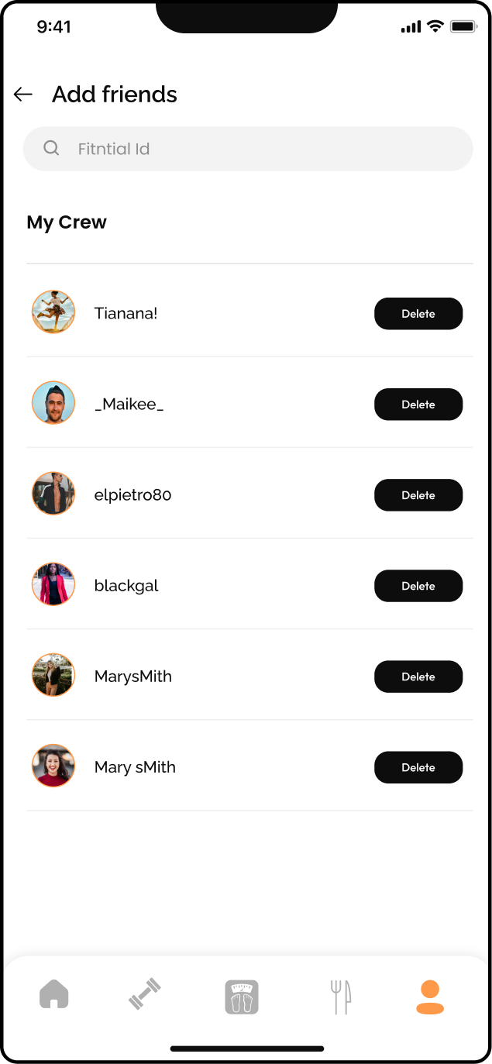Focus the Fitntial Id search field
Viewport: 492px width, 1064px height.
click(263, 149)
